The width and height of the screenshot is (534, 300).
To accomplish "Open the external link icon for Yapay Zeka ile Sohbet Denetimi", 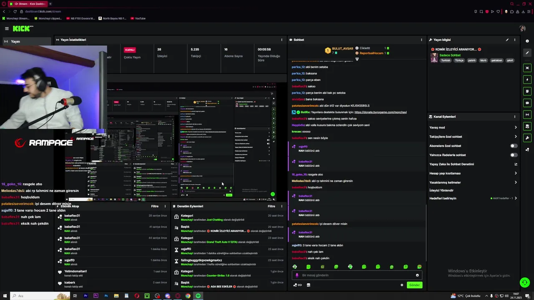I will [516, 164].
